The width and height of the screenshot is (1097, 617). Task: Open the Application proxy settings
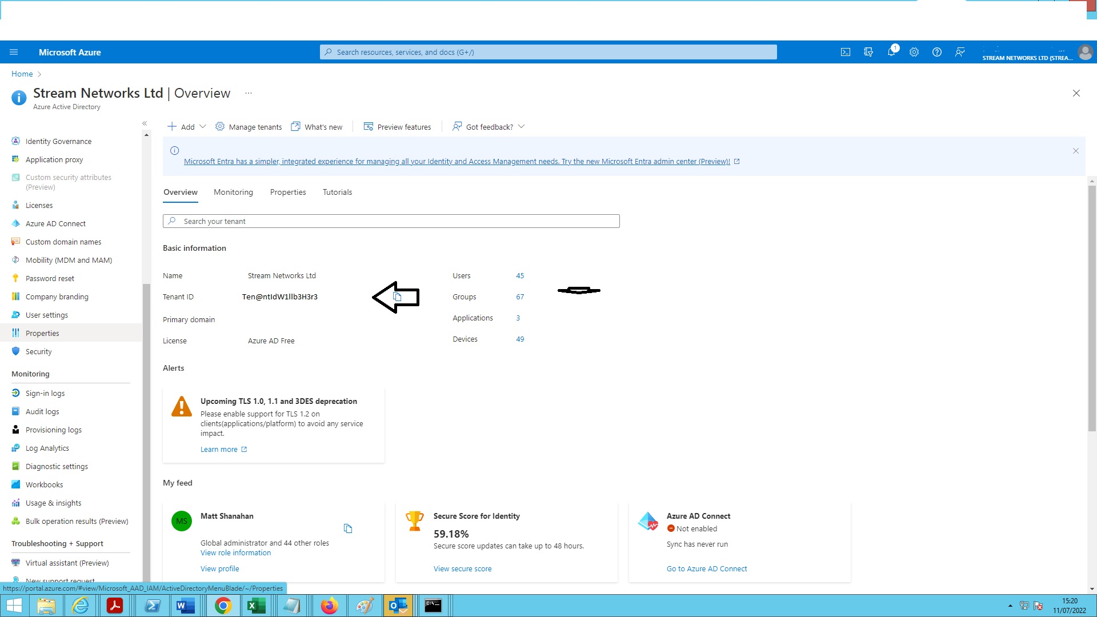(x=54, y=159)
